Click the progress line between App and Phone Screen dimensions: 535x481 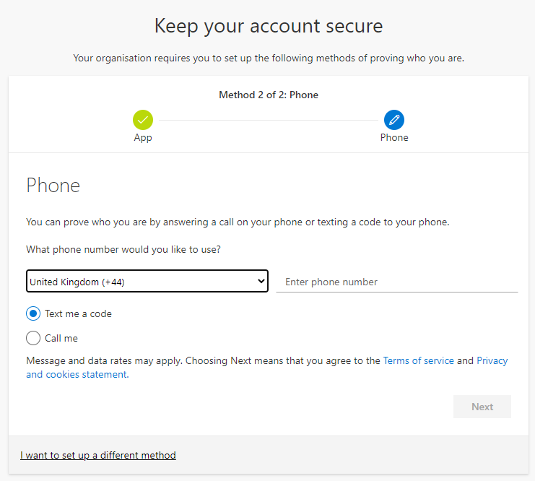pyautogui.click(x=269, y=120)
